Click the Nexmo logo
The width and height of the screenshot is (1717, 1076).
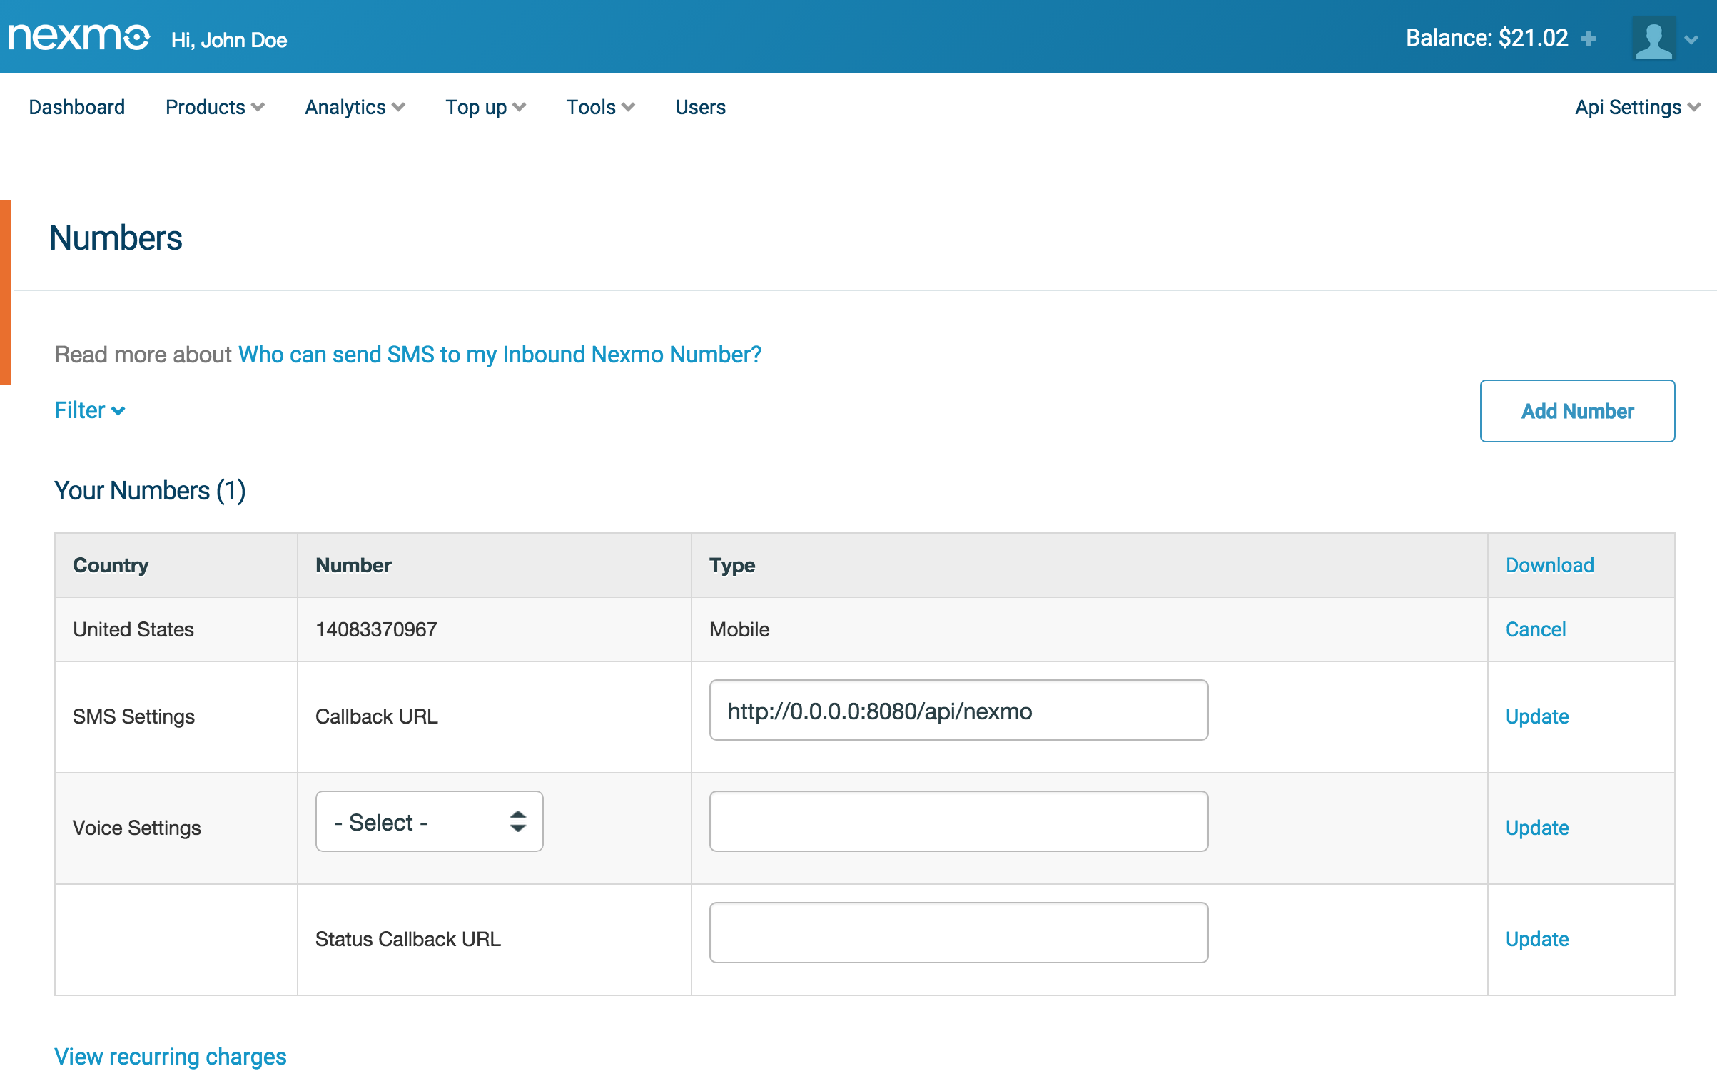click(78, 37)
